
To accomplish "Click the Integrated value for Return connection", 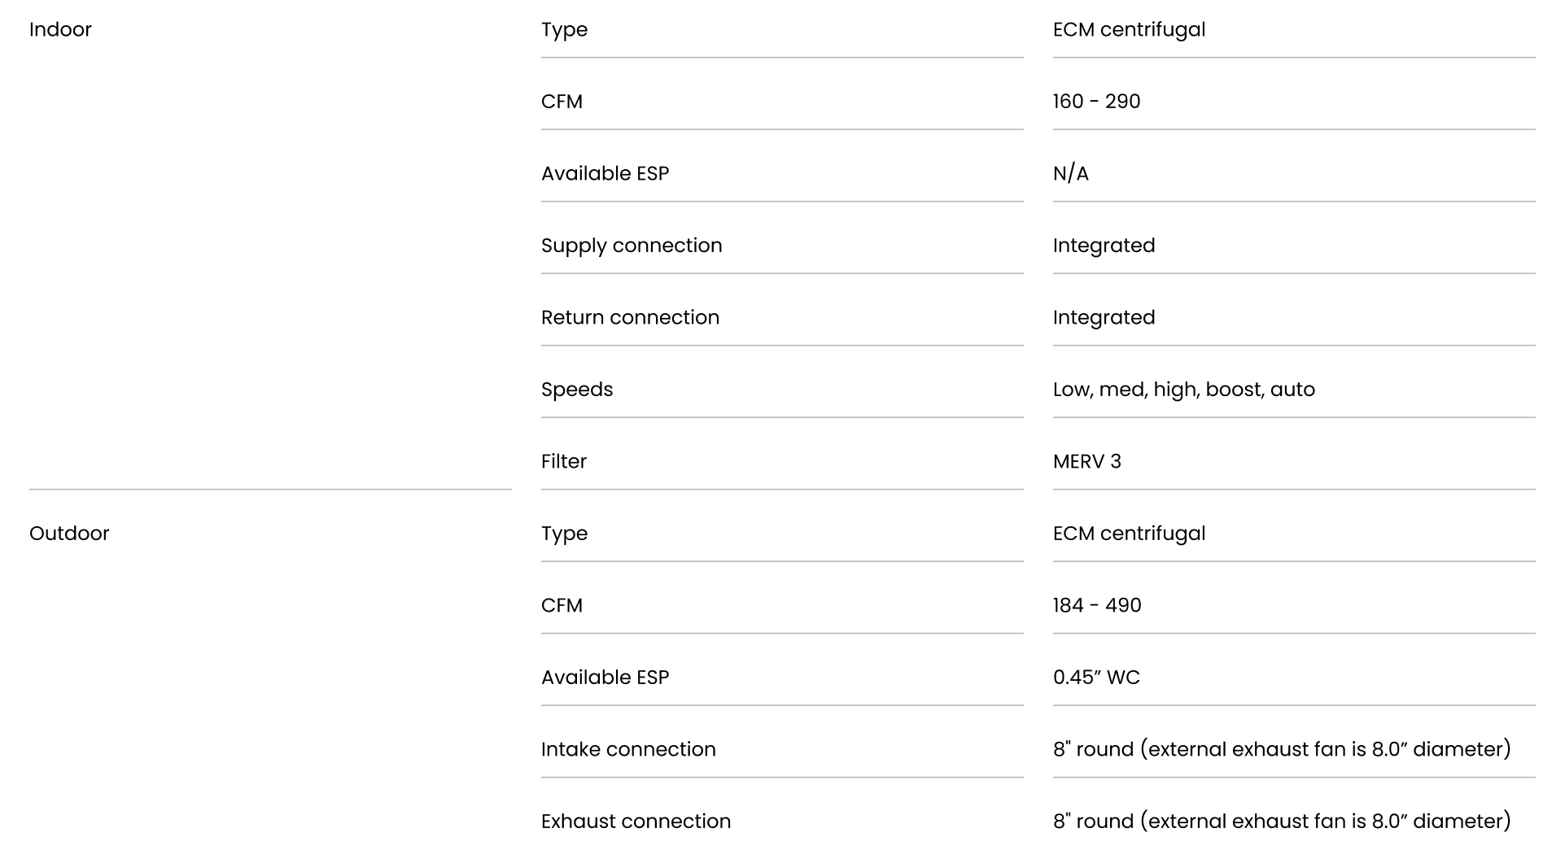I will click(x=1104, y=318).
